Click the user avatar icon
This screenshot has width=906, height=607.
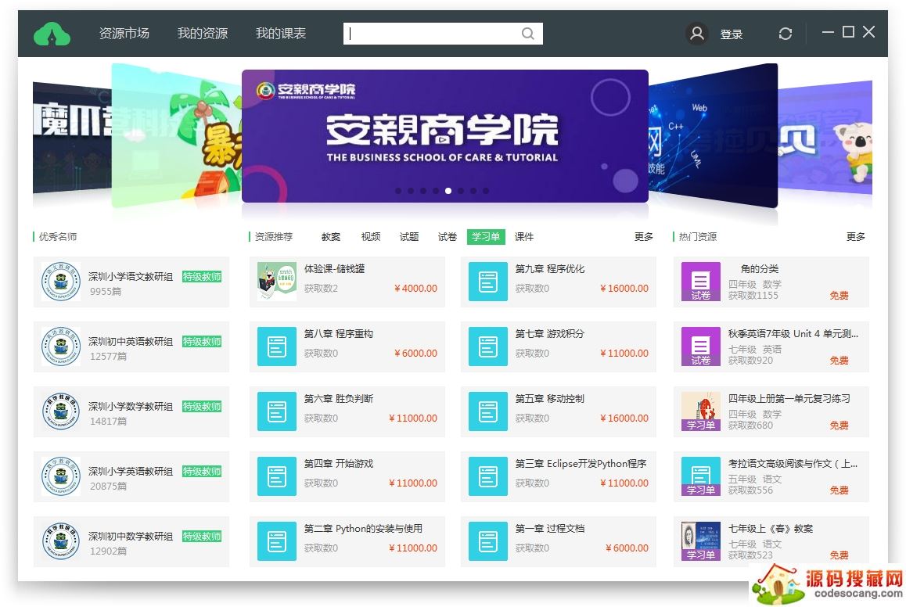[696, 34]
